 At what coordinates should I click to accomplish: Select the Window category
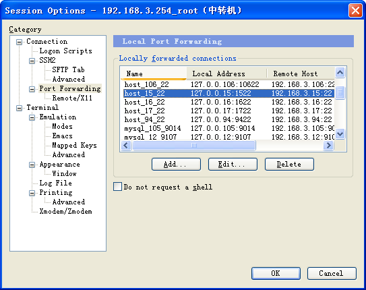[x=65, y=173]
